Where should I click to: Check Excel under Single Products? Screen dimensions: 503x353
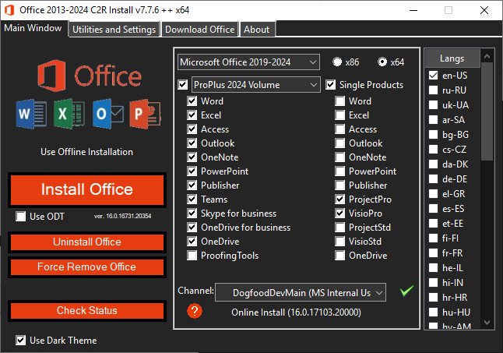[x=340, y=115]
